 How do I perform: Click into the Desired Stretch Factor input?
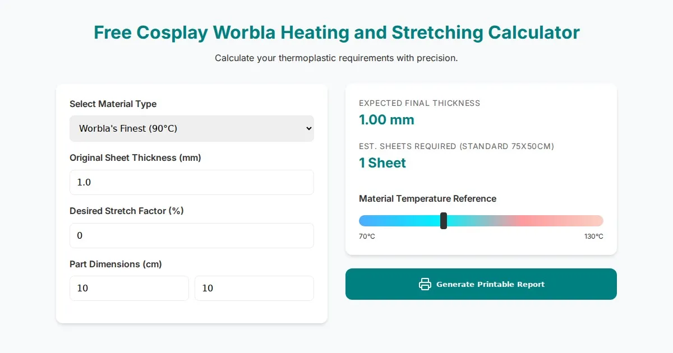(191, 235)
